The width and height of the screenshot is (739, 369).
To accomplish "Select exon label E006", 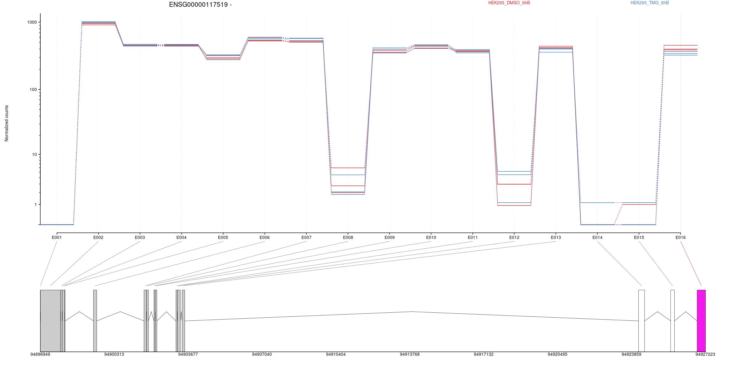I will [265, 237].
